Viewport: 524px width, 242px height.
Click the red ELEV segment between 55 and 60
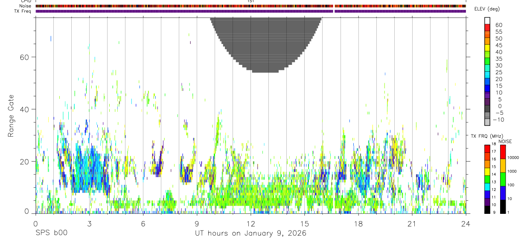pos(487,28)
